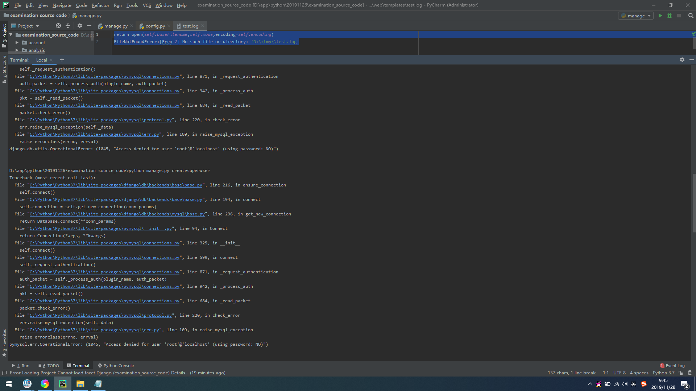Expand the account folder

17,42
